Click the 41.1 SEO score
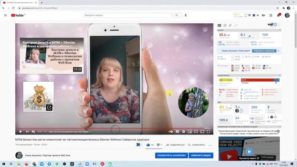Screen dimensions: 297x167 (225, 108)
